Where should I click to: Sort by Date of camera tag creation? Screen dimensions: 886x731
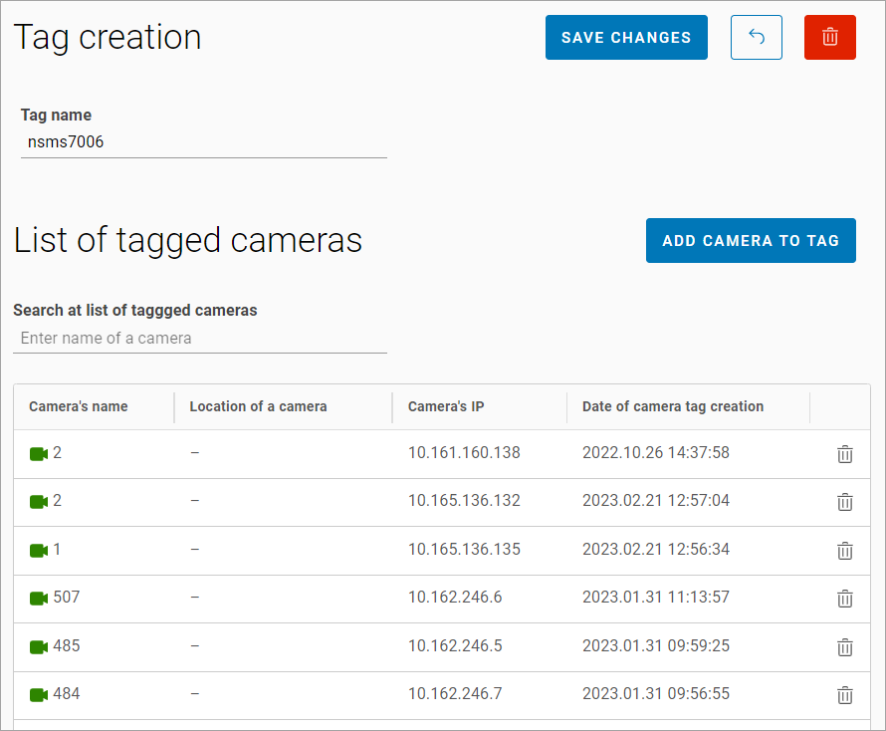coord(673,406)
